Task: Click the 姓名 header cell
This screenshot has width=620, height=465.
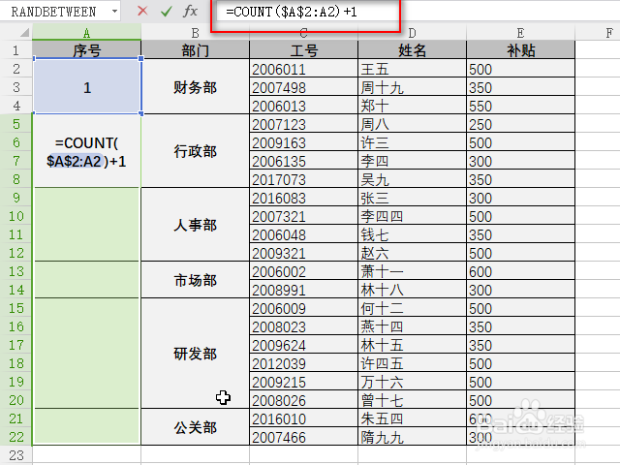Action: 412,50
